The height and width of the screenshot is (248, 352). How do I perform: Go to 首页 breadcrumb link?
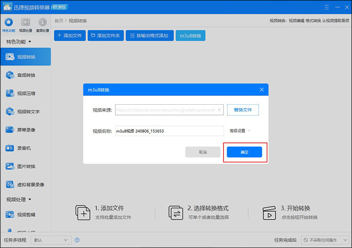click(59, 21)
